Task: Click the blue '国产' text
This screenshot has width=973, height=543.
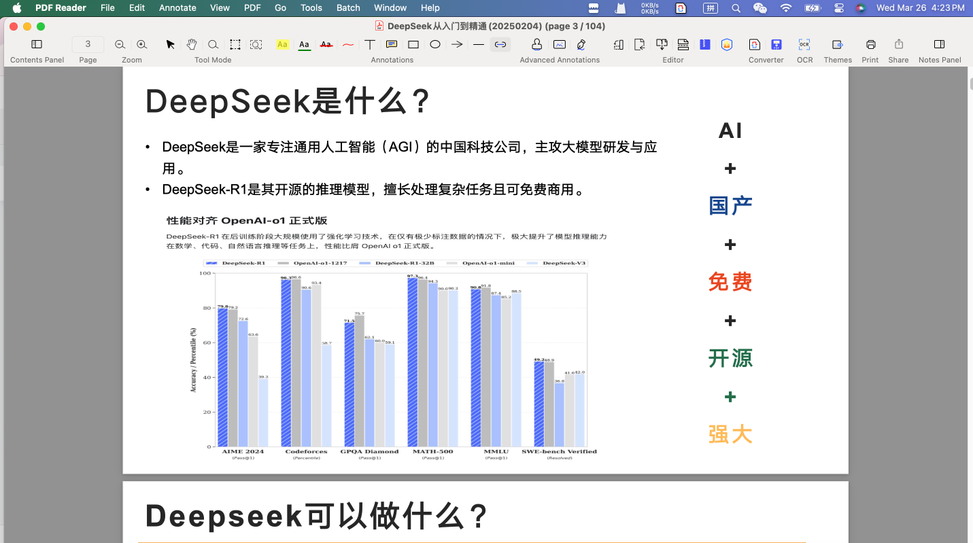Action: coord(730,205)
